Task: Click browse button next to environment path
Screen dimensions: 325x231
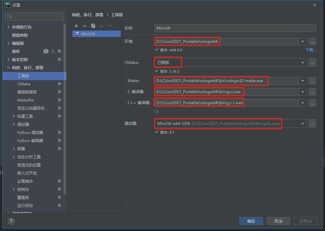Action: tap(312, 42)
